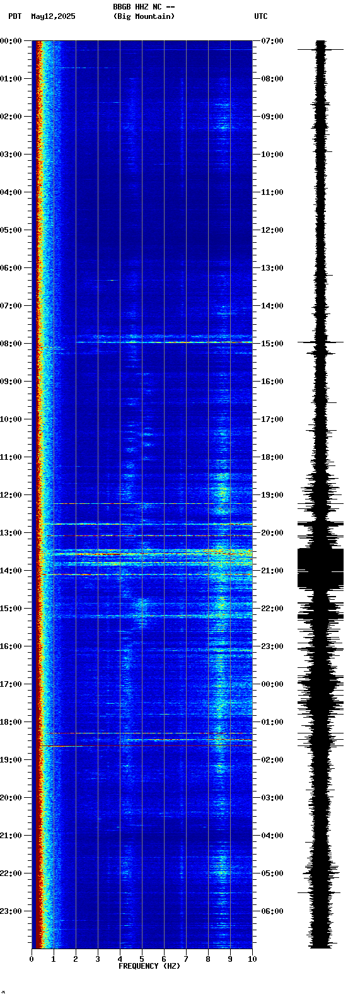Click the 06:00 UTC label on right axis
This screenshot has width=348, height=999.
(272, 911)
